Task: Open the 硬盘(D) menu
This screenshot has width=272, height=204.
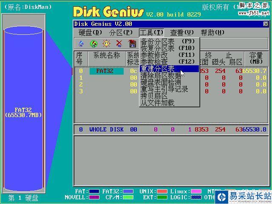Action: pyautogui.click(x=90, y=33)
